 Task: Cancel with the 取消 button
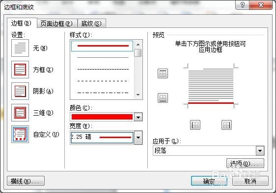(x=250, y=181)
